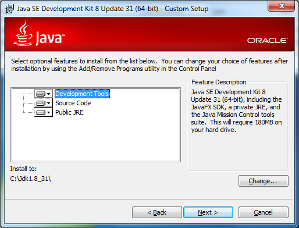Click the drive icon beside Development Tools

41,94
